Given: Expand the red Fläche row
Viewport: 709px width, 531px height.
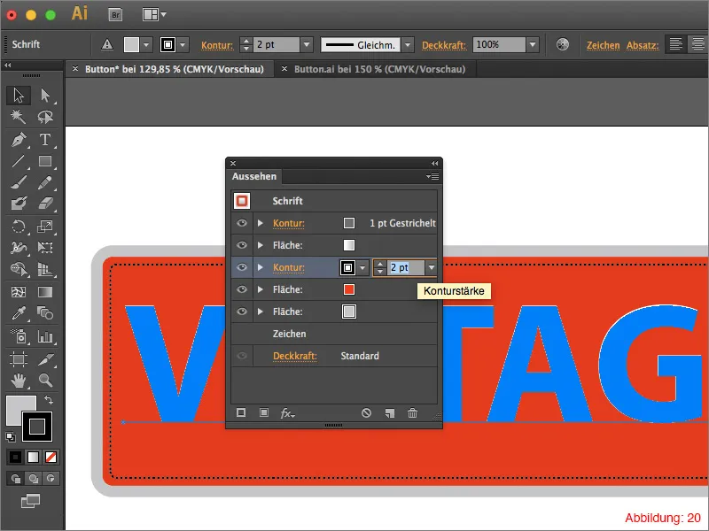Looking at the screenshot, I should pyautogui.click(x=260, y=289).
